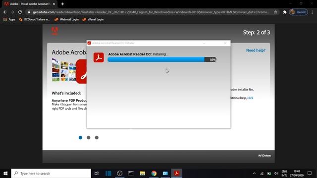
Task: Click the ENG INTL language indicator
Action: click(x=284, y=174)
